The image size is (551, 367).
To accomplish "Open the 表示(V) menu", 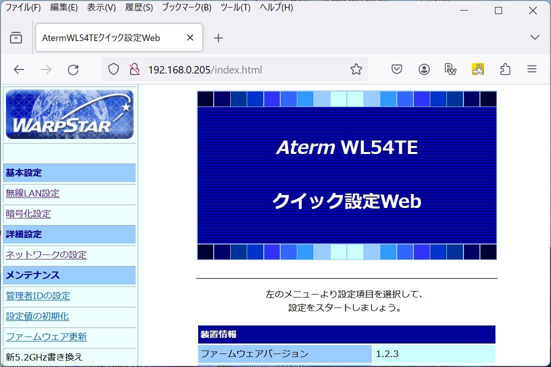I will tap(101, 7).
